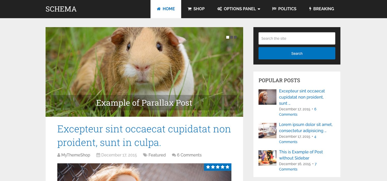The image size is (387, 181).
Task: Open the 'Excepteur sint occaecat' main post title
Action: (144, 136)
